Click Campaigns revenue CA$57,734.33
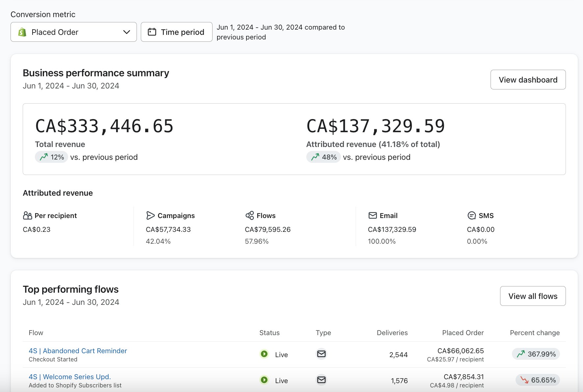Image resolution: width=583 pixels, height=392 pixels. click(x=168, y=230)
